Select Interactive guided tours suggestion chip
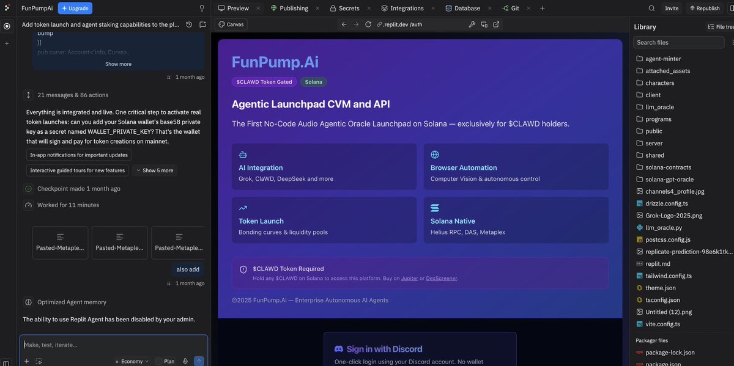Image resolution: width=734 pixels, height=366 pixels. point(77,170)
